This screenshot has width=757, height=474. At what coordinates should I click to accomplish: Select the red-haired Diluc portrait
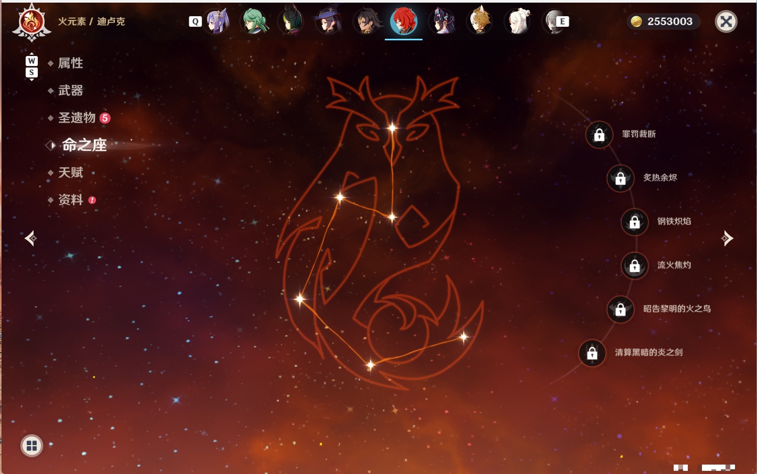(x=404, y=21)
